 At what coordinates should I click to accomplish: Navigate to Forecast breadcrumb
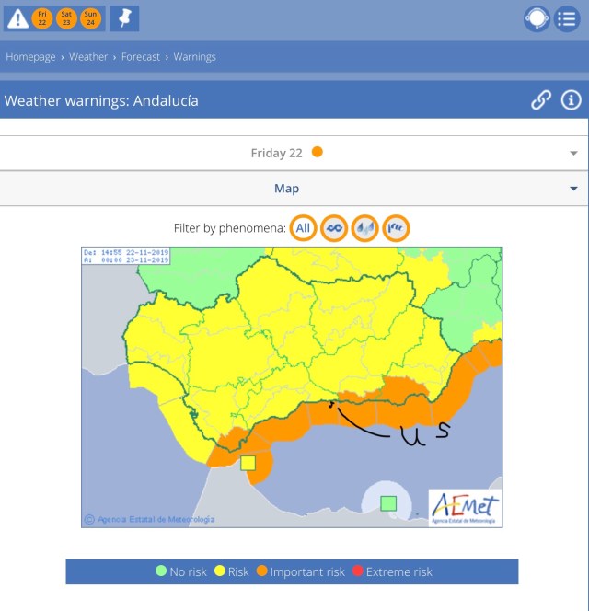[143, 57]
